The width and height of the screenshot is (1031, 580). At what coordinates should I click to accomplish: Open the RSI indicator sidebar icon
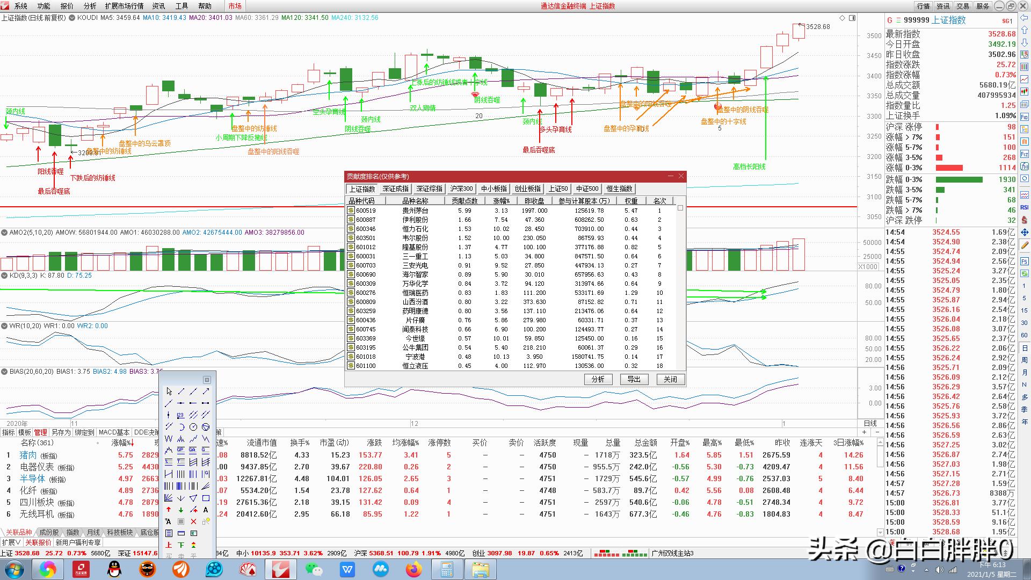[1024, 207]
